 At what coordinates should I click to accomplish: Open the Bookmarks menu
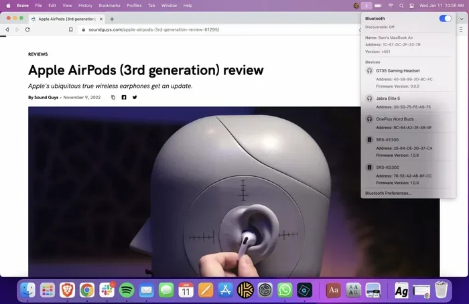(x=109, y=5)
